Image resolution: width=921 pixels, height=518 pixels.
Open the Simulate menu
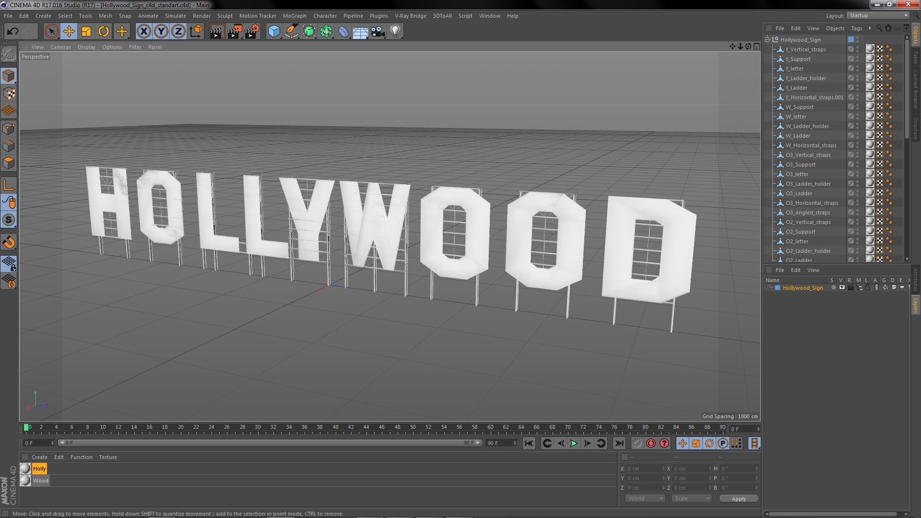[176, 16]
